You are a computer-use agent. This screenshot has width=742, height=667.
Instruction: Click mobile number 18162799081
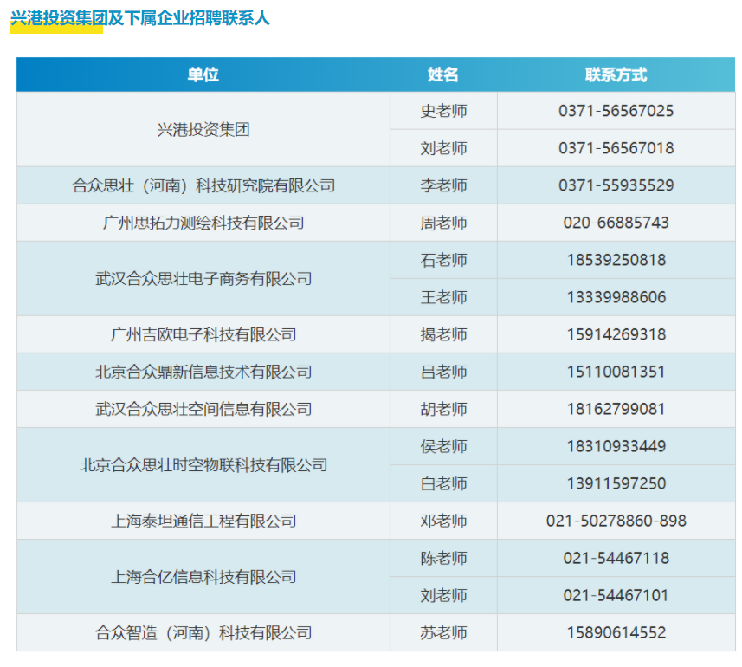point(616,409)
